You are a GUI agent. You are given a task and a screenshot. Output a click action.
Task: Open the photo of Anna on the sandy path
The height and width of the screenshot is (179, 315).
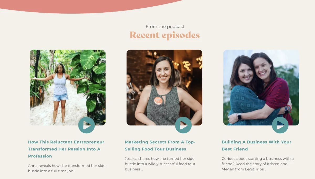pos(68,87)
